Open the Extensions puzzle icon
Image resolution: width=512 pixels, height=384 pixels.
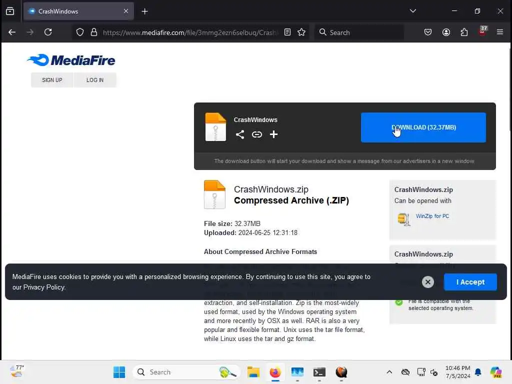pos(464,32)
